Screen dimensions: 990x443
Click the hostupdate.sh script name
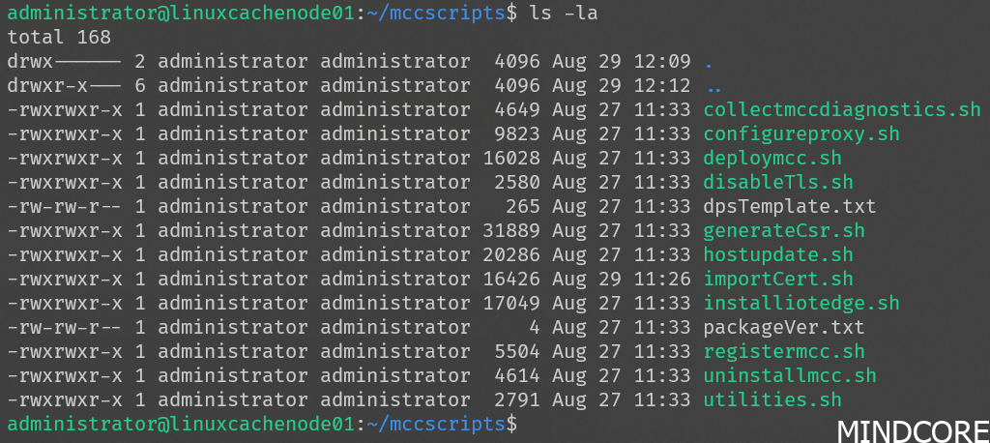tap(778, 254)
